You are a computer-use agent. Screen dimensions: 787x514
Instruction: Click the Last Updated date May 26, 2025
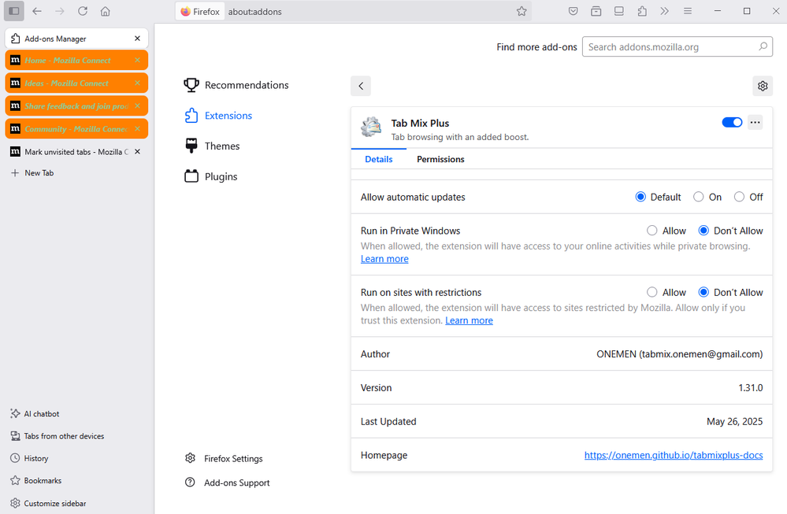pyautogui.click(x=735, y=422)
